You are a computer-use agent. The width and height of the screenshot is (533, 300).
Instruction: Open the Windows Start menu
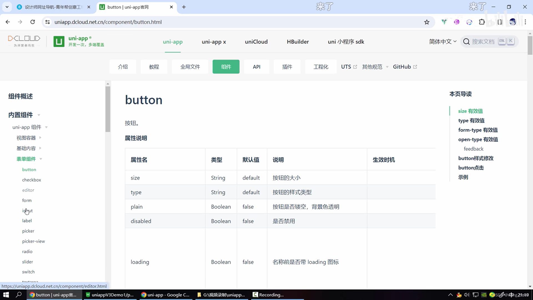(6, 295)
